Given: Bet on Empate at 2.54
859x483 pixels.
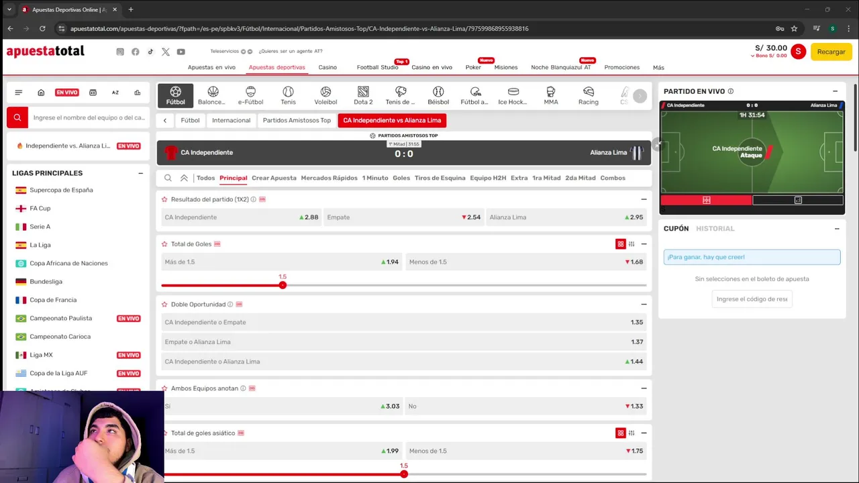Looking at the screenshot, I should [x=403, y=217].
